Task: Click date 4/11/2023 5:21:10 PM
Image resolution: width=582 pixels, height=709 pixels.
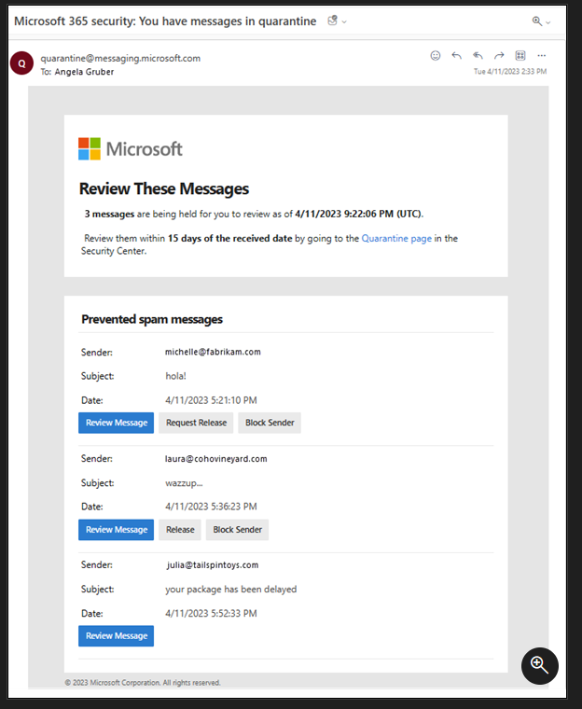Action: click(211, 400)
